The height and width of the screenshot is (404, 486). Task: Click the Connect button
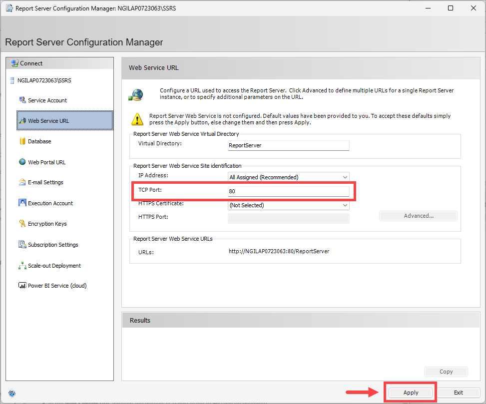click(59, 63)
